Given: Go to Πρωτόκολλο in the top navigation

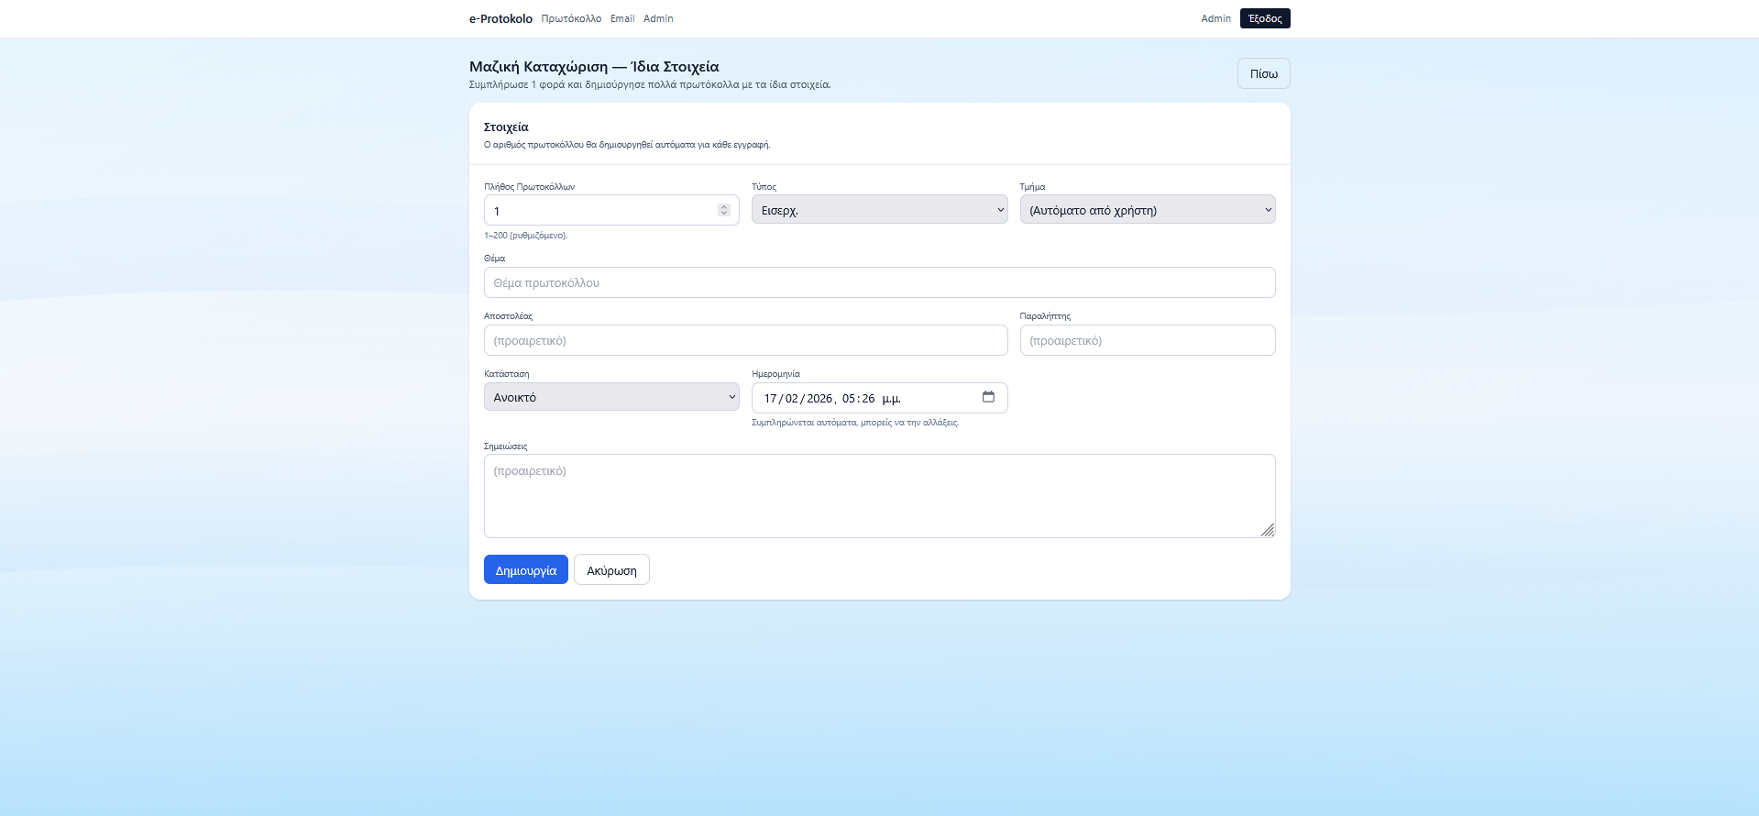Looking at the screenshot, I should click(571, 18).
